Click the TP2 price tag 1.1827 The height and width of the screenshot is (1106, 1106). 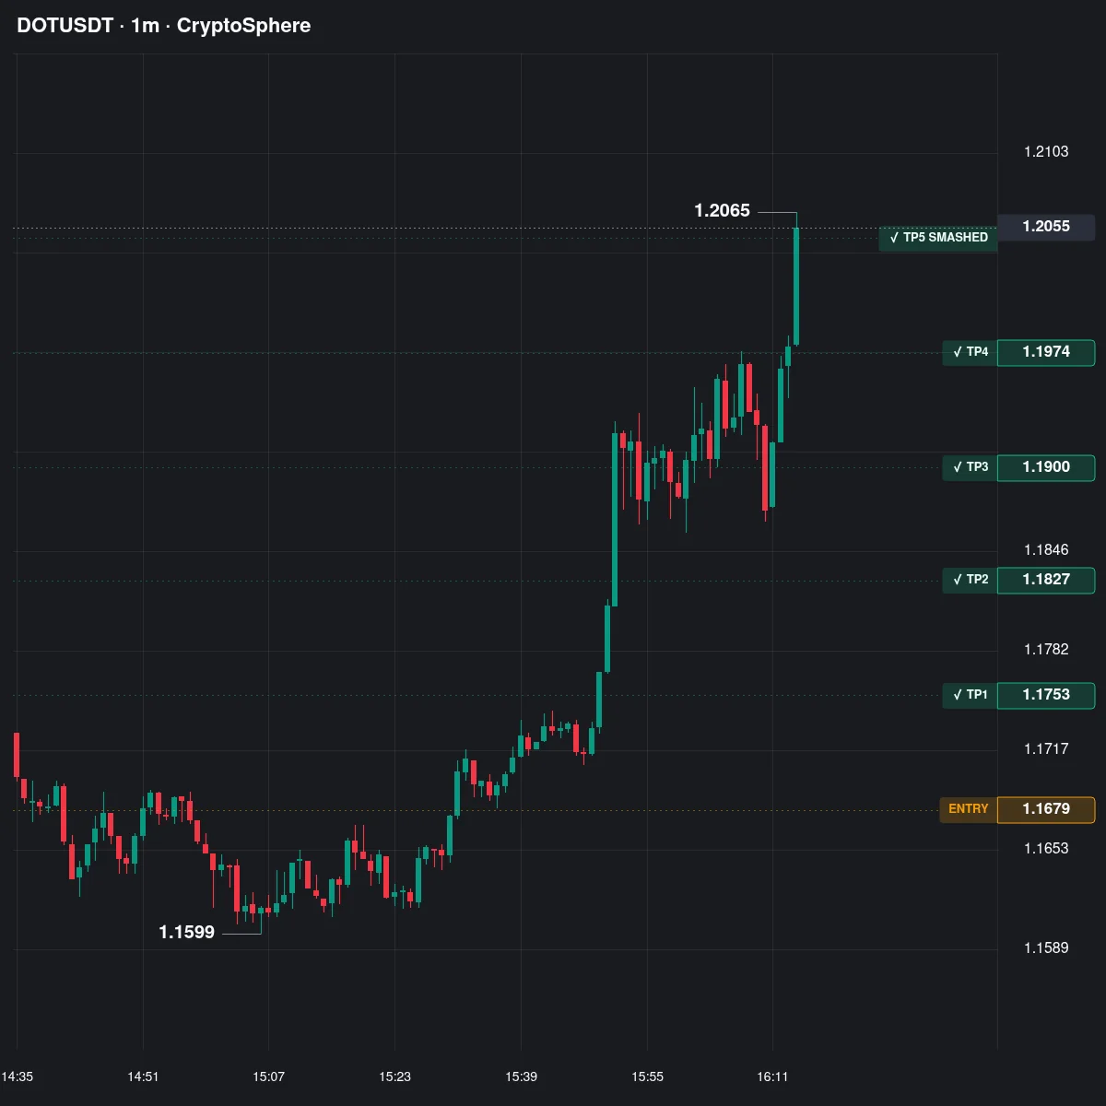(1046, 580)
